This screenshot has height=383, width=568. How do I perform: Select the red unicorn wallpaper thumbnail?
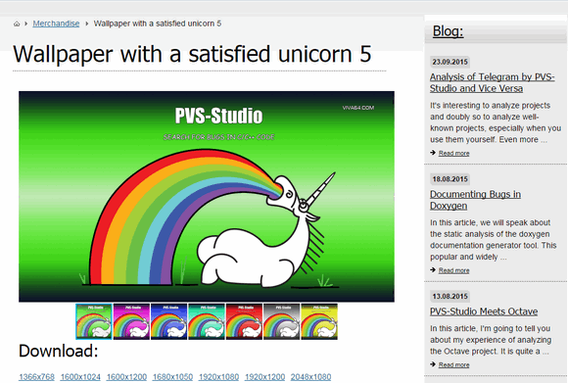[244, 321]
